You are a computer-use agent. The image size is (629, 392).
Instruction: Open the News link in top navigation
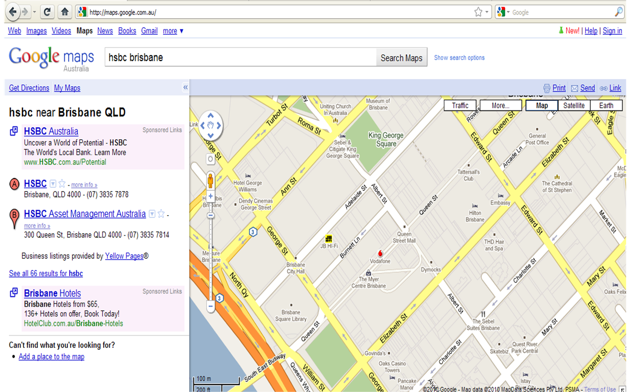pos(105,31)
